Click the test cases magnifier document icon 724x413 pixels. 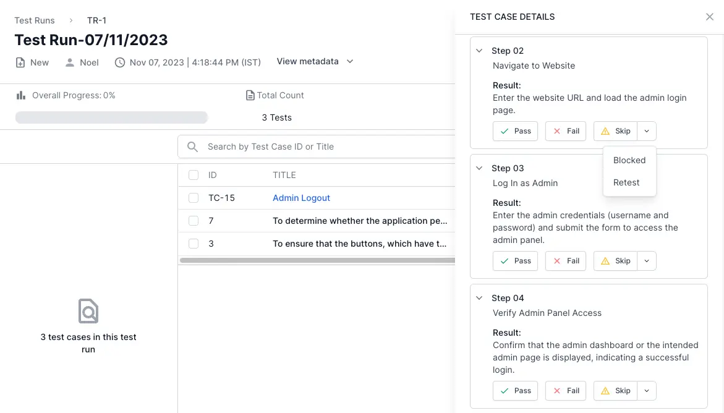click(88, 311)
